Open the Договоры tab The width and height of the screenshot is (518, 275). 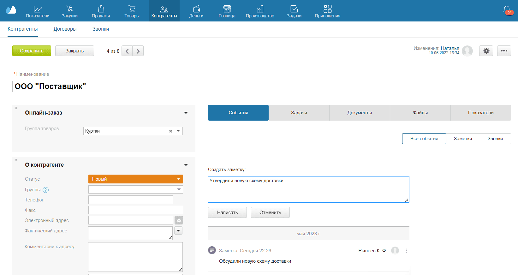click(65, 29)
